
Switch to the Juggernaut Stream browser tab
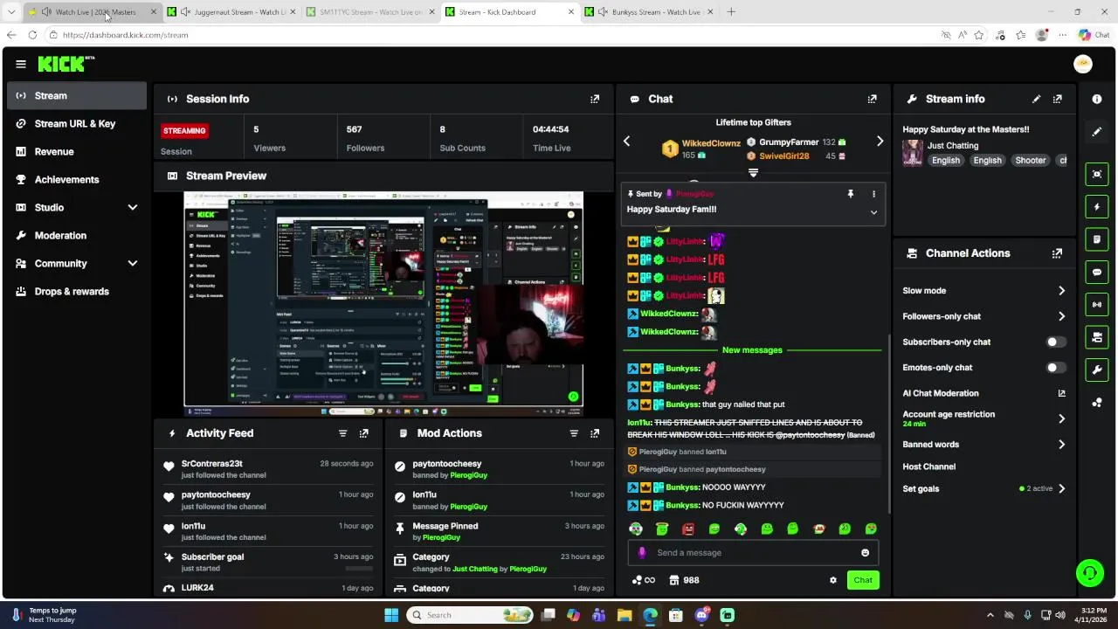click(x=231, y=12)
